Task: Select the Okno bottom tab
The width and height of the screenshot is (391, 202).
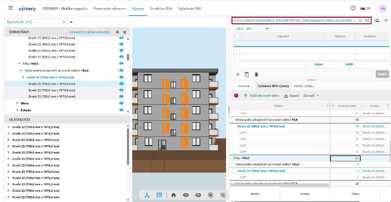Action: point(355,194)
